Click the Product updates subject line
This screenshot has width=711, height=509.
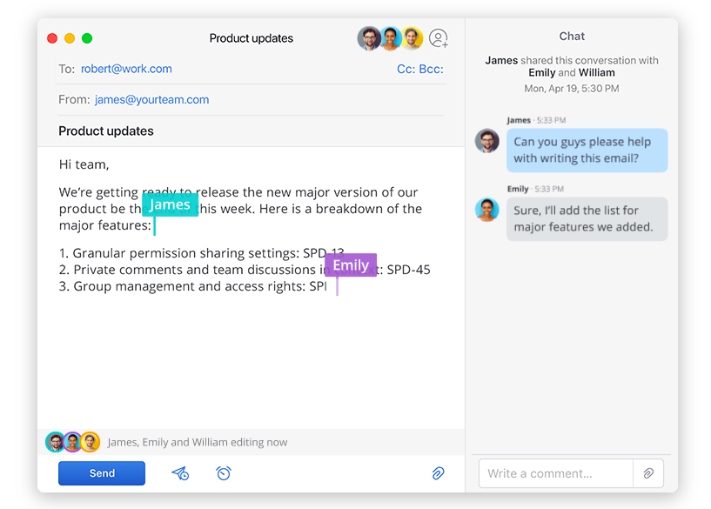pos(105,131)
